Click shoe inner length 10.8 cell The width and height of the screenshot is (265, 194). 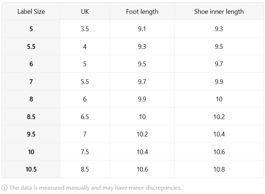coord(219,169)
